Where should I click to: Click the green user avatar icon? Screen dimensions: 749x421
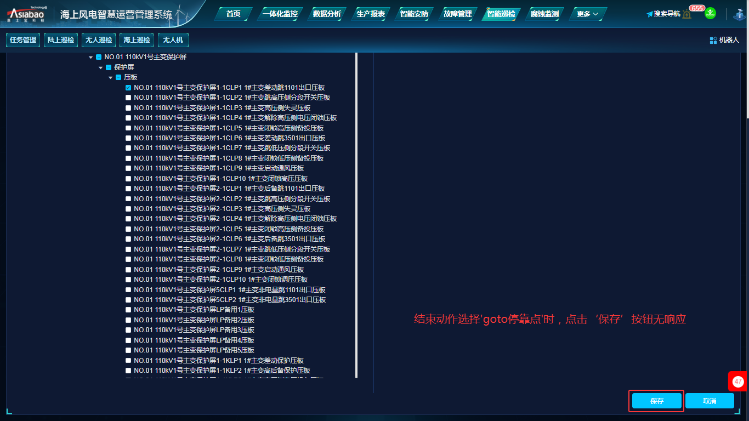coord(710,13)
